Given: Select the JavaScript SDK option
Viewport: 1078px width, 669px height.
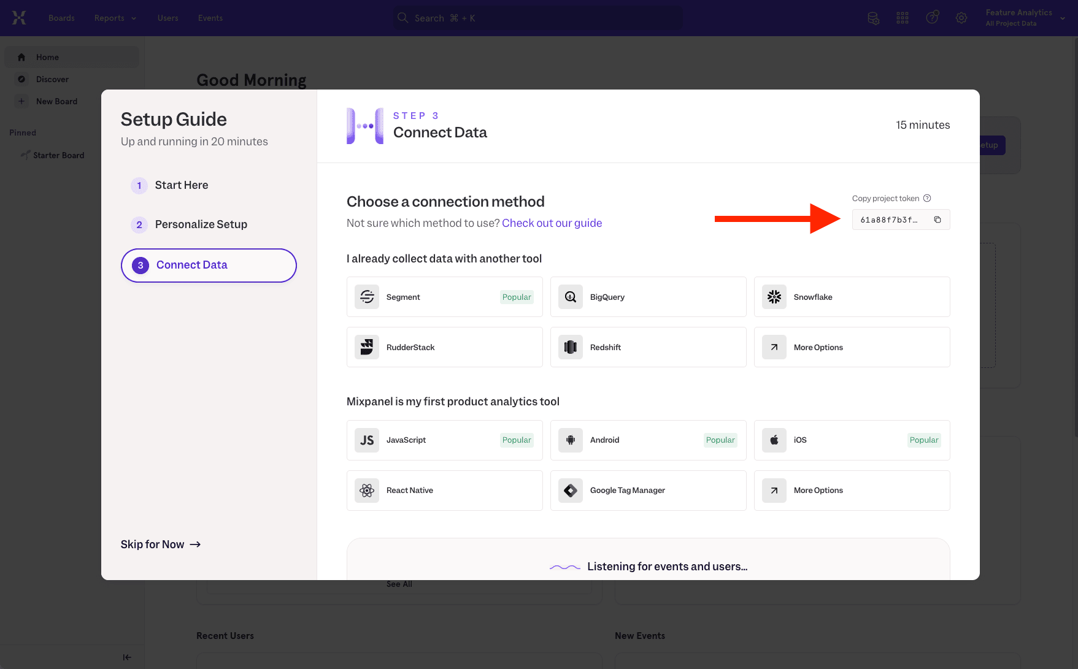Looking at the screenshot, I should 444,440.
